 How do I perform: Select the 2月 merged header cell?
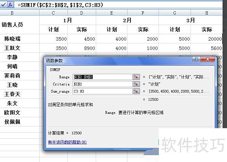click(x=127, y=20)
